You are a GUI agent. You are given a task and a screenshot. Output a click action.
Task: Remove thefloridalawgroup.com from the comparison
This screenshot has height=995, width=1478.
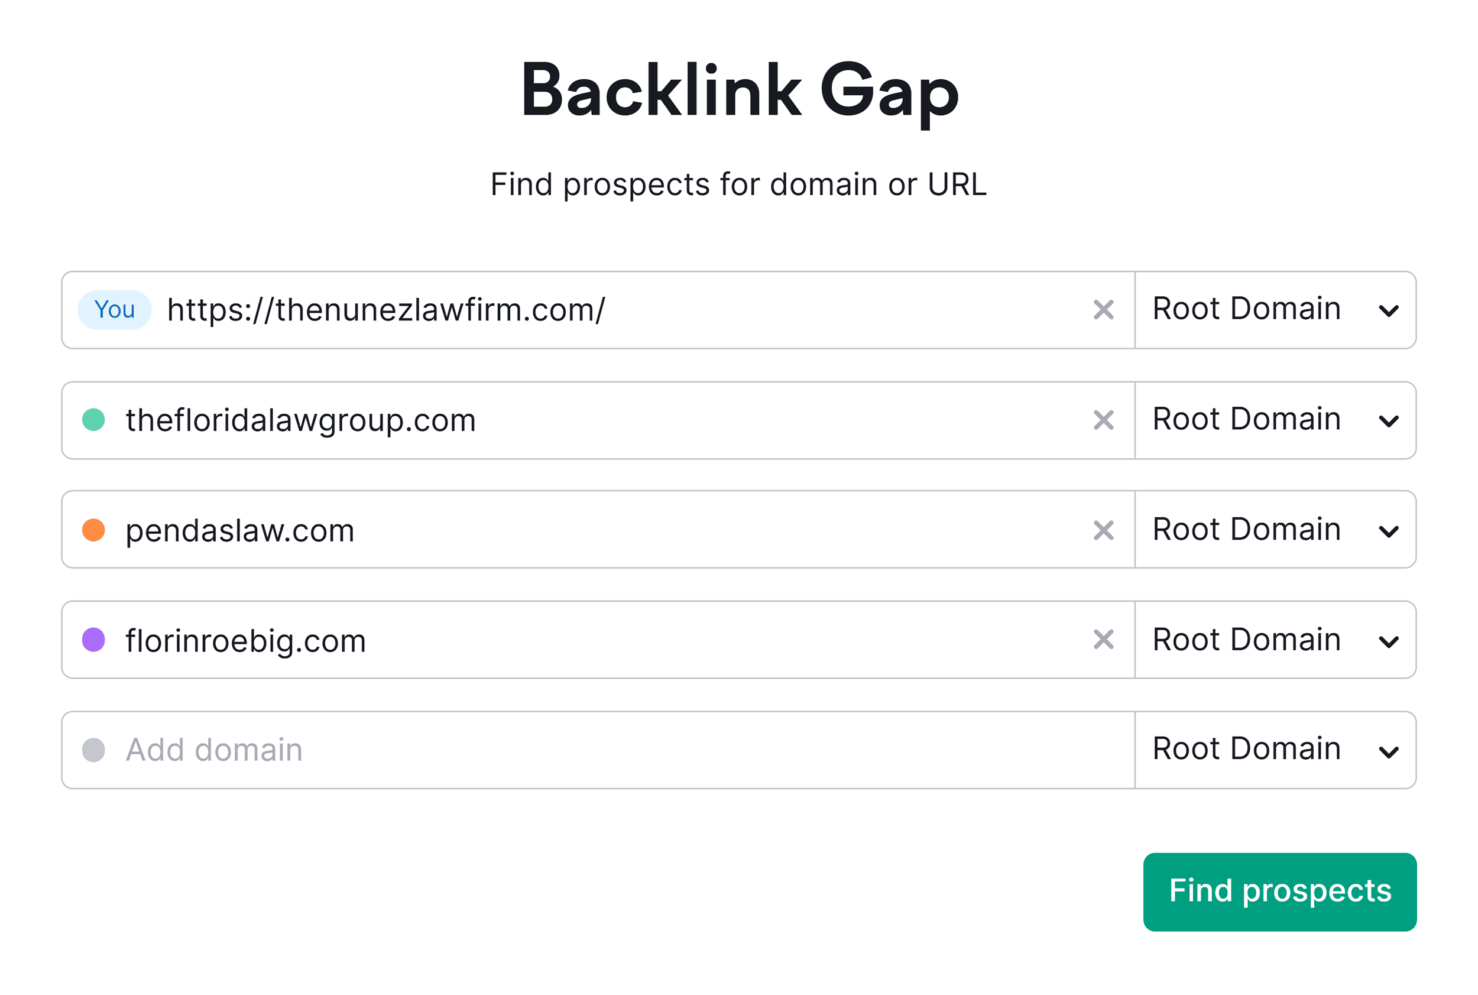1104,420
